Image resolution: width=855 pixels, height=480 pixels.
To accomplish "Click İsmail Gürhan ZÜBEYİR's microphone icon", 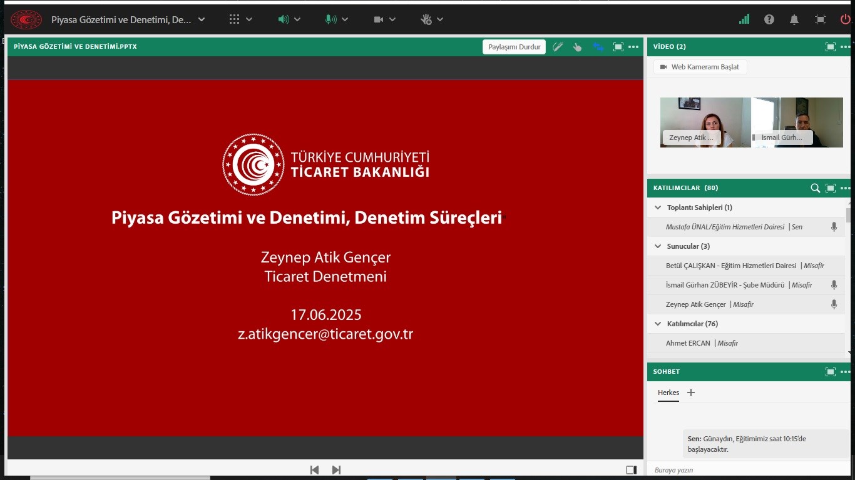I will tap(834, 285).
